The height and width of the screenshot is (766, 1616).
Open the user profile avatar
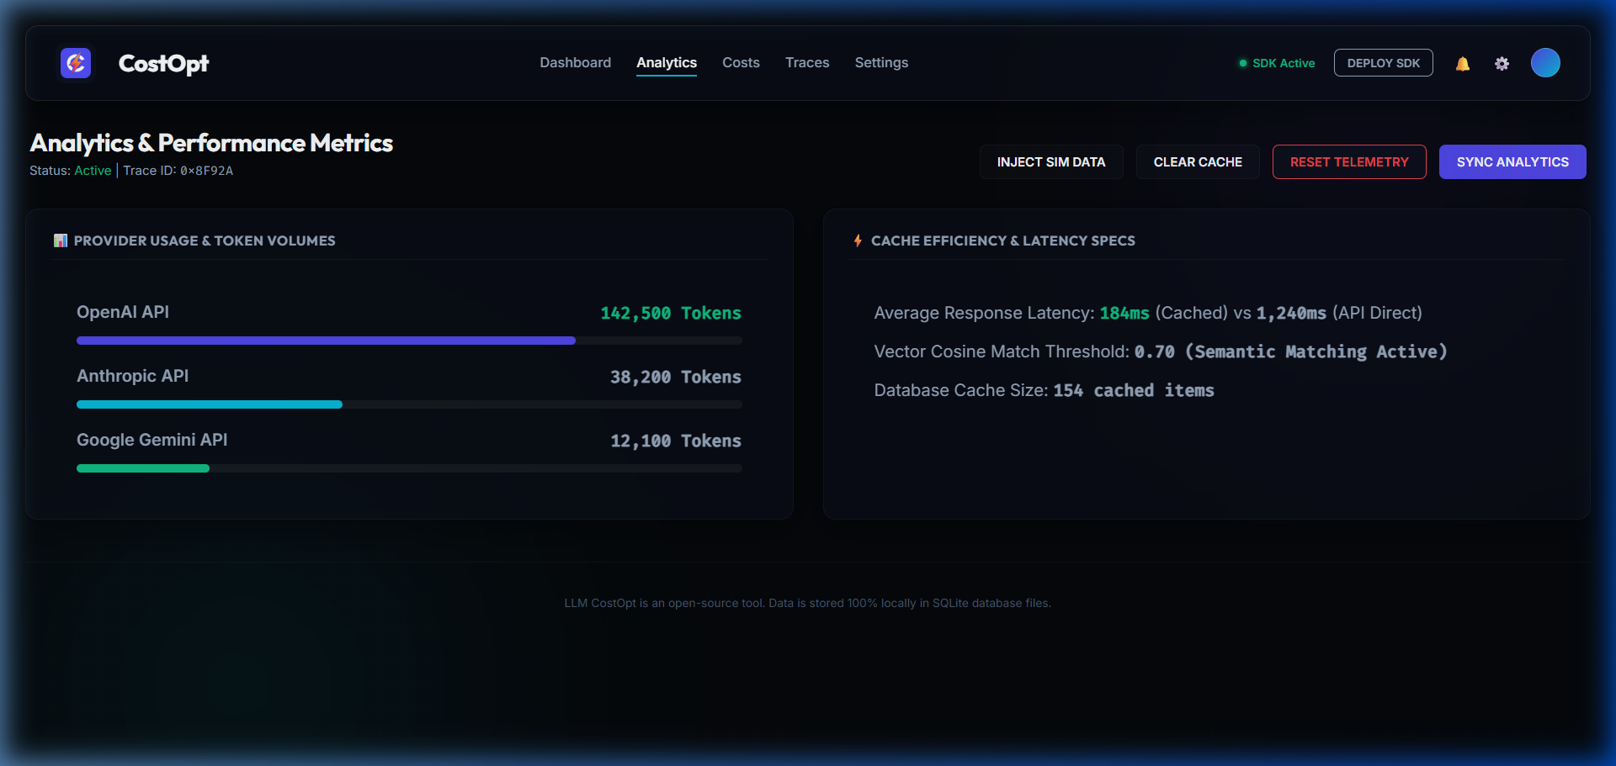pos(1545,63)
